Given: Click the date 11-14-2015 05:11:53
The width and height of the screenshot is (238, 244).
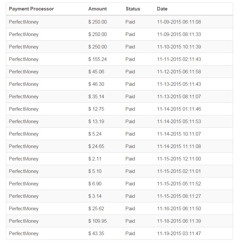Looking at the screenshot, I should [x=179, y=122].
